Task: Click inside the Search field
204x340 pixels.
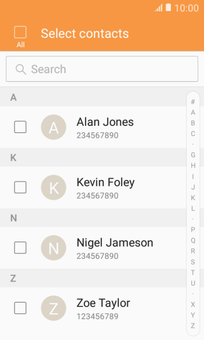Action: (102, 69)
